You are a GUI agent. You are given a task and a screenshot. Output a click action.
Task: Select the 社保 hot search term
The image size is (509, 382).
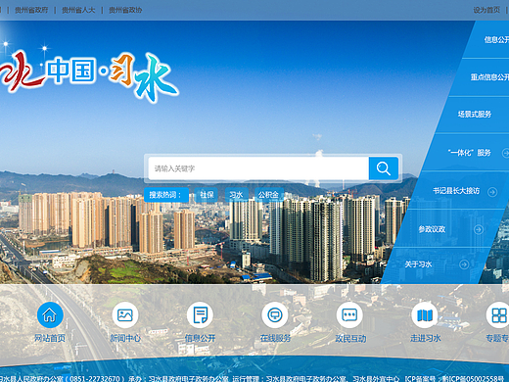(x=207, y=195)
